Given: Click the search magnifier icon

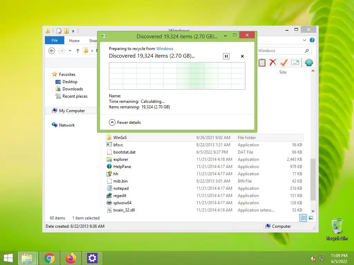Looking at the screenshot, I should [307, 51].
